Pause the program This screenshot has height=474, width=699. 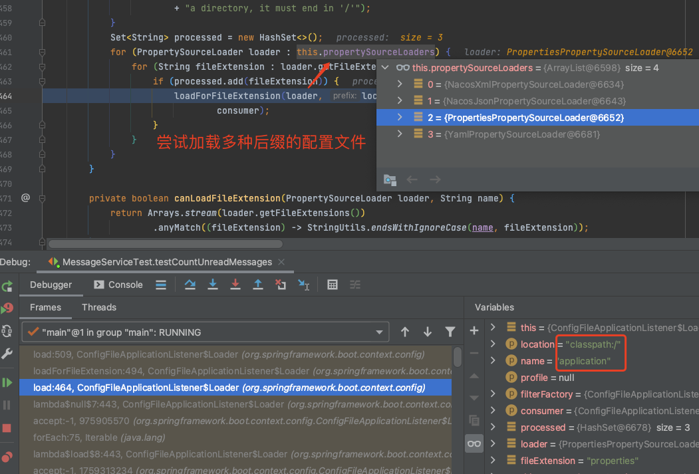(7, 405)
